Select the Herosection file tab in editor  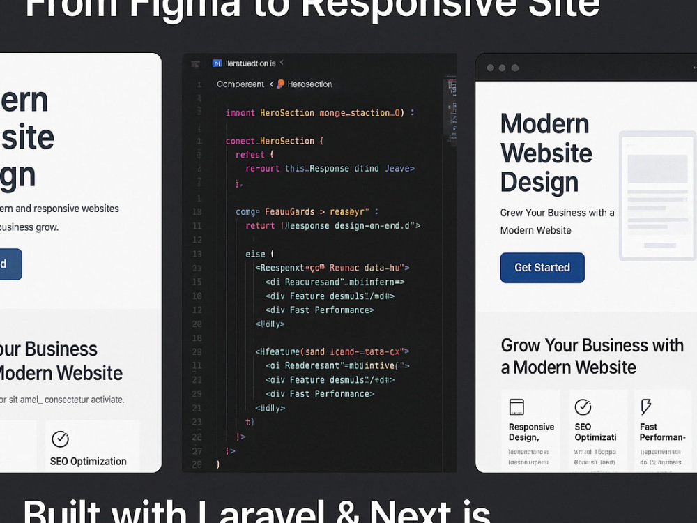click(x=250, y=63)
